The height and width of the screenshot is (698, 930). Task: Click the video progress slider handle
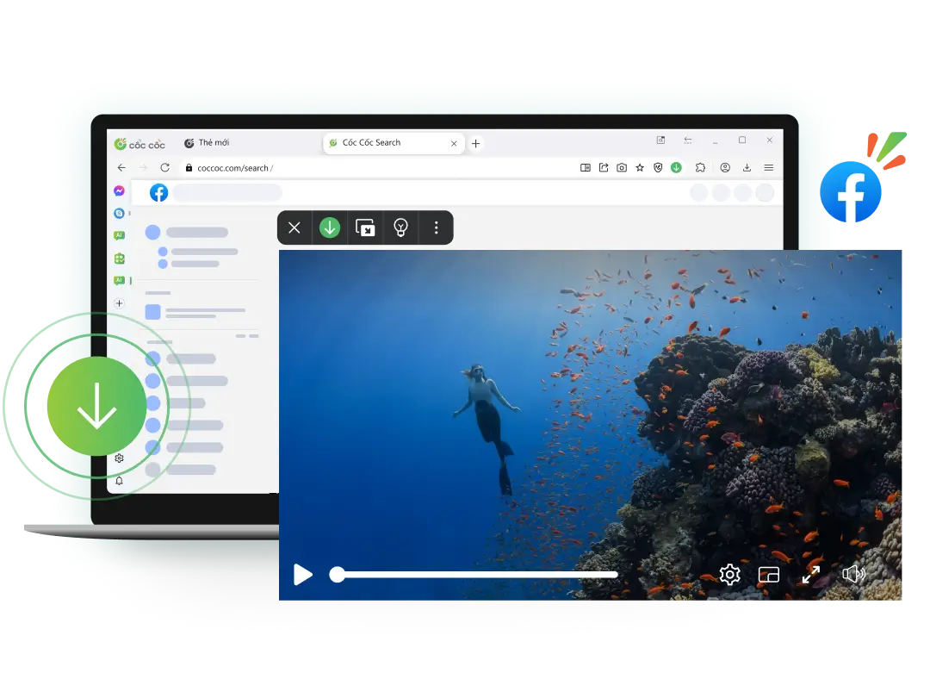pyautogui.click(x=337, y=575)
